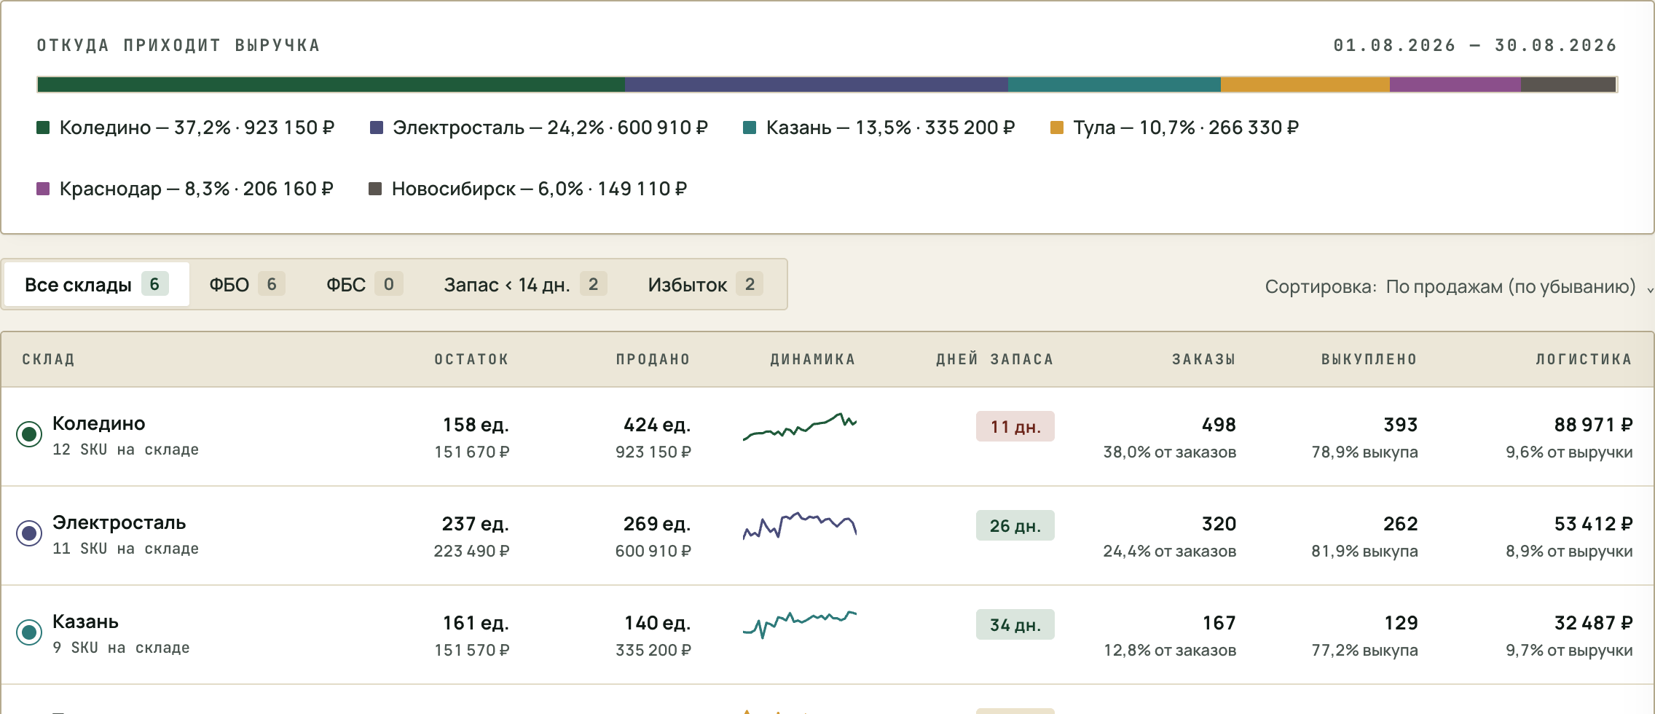Click the 26 дн. stock badge
The height and width of the screenshot is (714, 1655).
[1015, 525]
